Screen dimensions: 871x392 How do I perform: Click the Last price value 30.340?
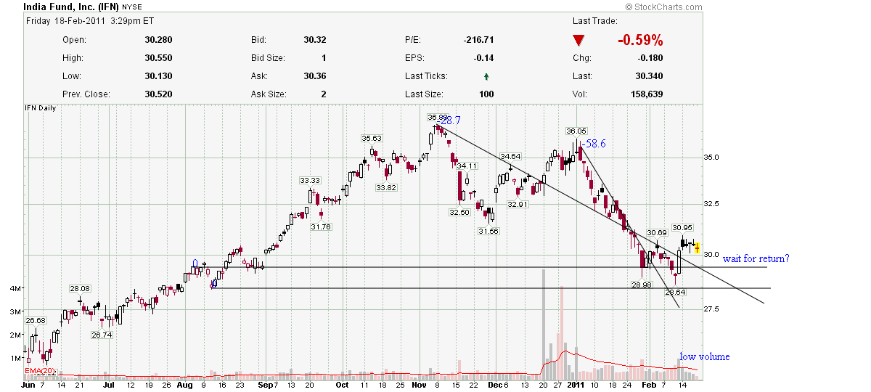click(x=650, y=76)
